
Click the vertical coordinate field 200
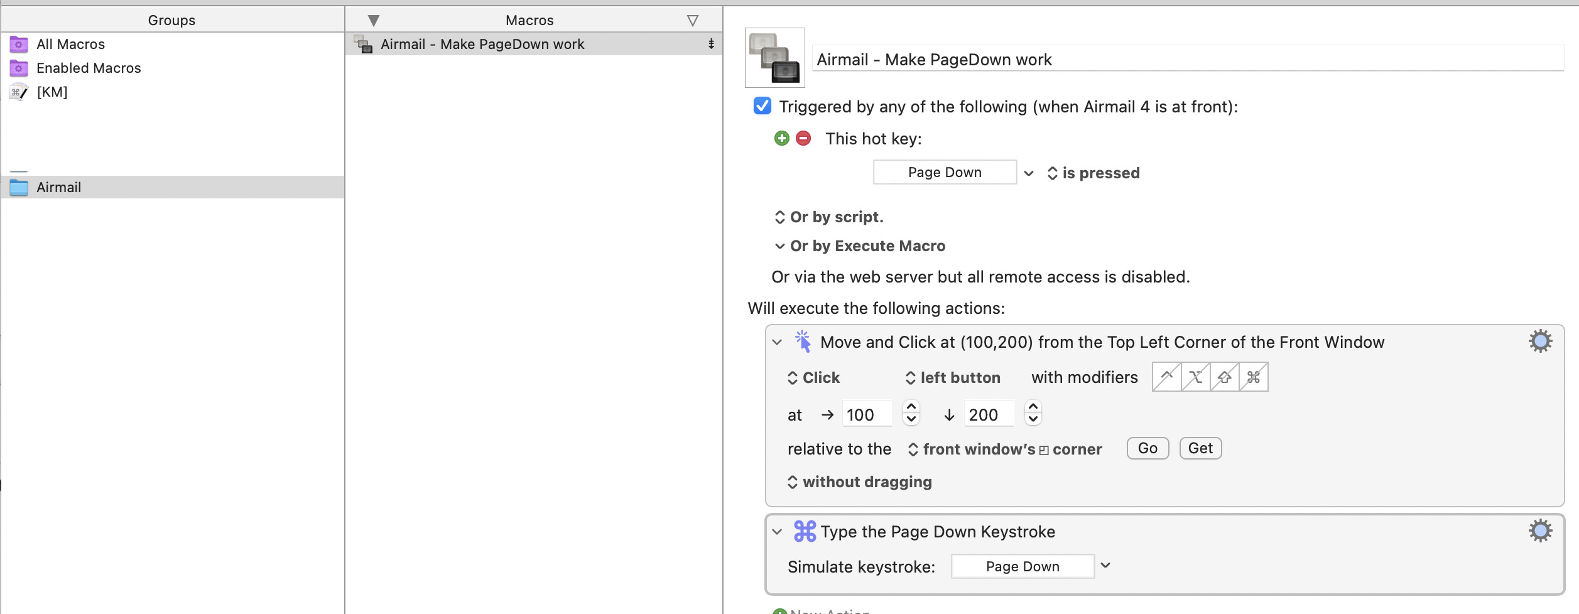point(989,414)
